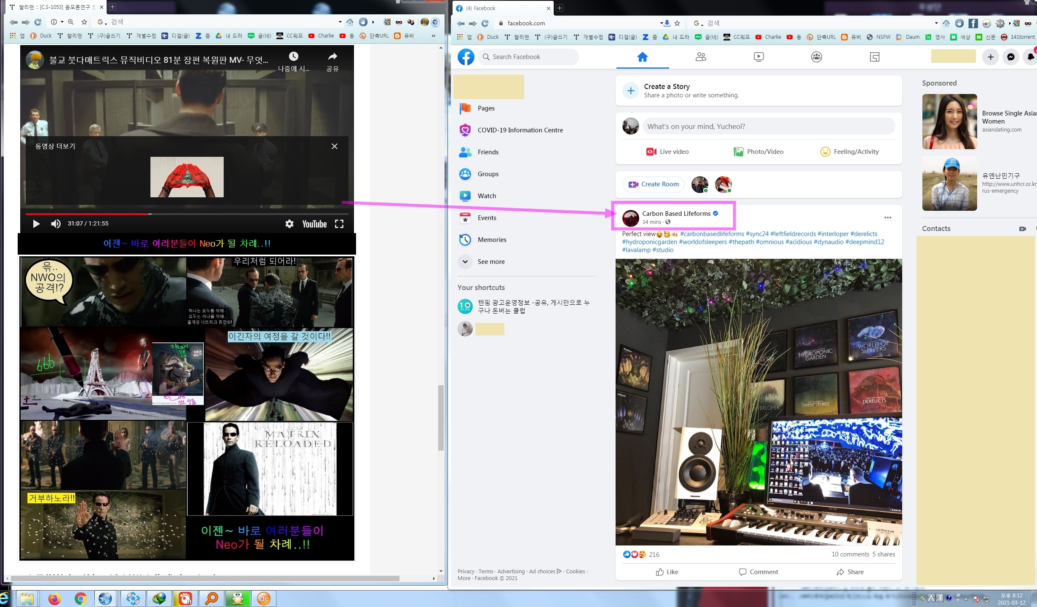Viewport: 1037px width, 607px height.
Task: Open the Browse Single Asian Women ad
Action: coord(979,121)
